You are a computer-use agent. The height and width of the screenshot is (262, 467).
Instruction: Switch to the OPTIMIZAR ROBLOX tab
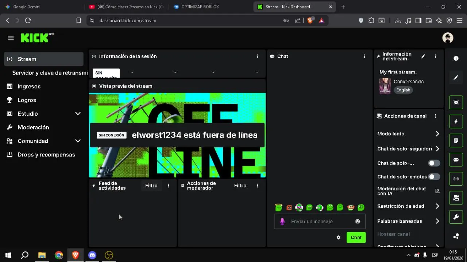pos(211,7)
